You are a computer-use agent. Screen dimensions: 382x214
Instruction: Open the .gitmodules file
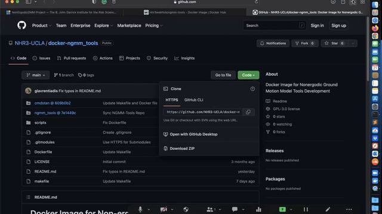click(x=44, y=142)
